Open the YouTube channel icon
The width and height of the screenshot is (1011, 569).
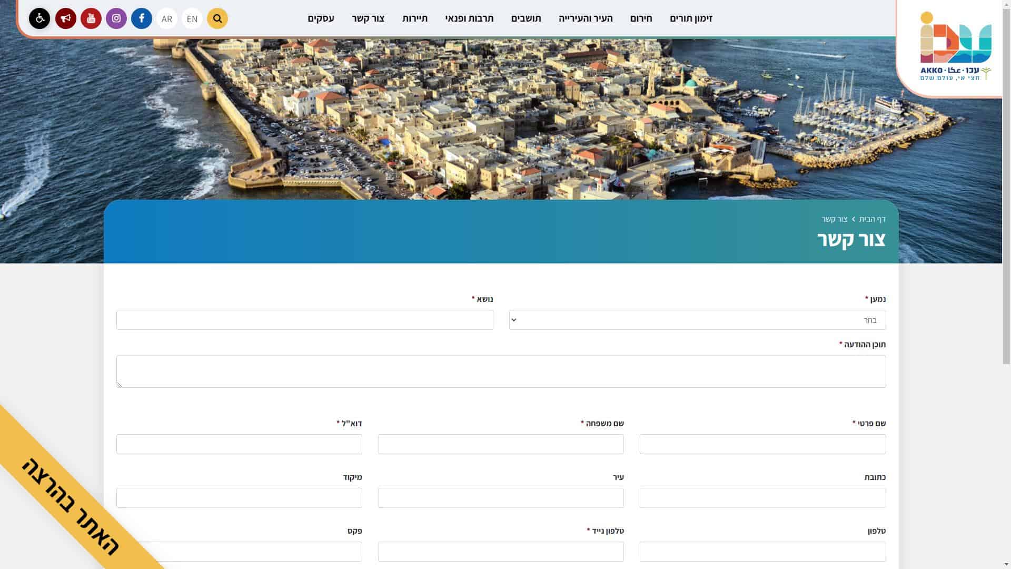[x=91, y=18]
